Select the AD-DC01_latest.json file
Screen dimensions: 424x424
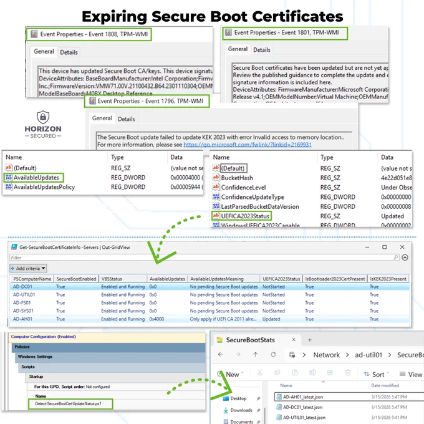point(302,407)
